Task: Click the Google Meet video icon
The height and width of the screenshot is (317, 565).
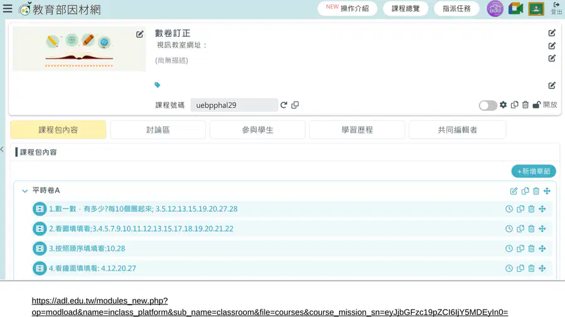Action: (x=515, y=9)
